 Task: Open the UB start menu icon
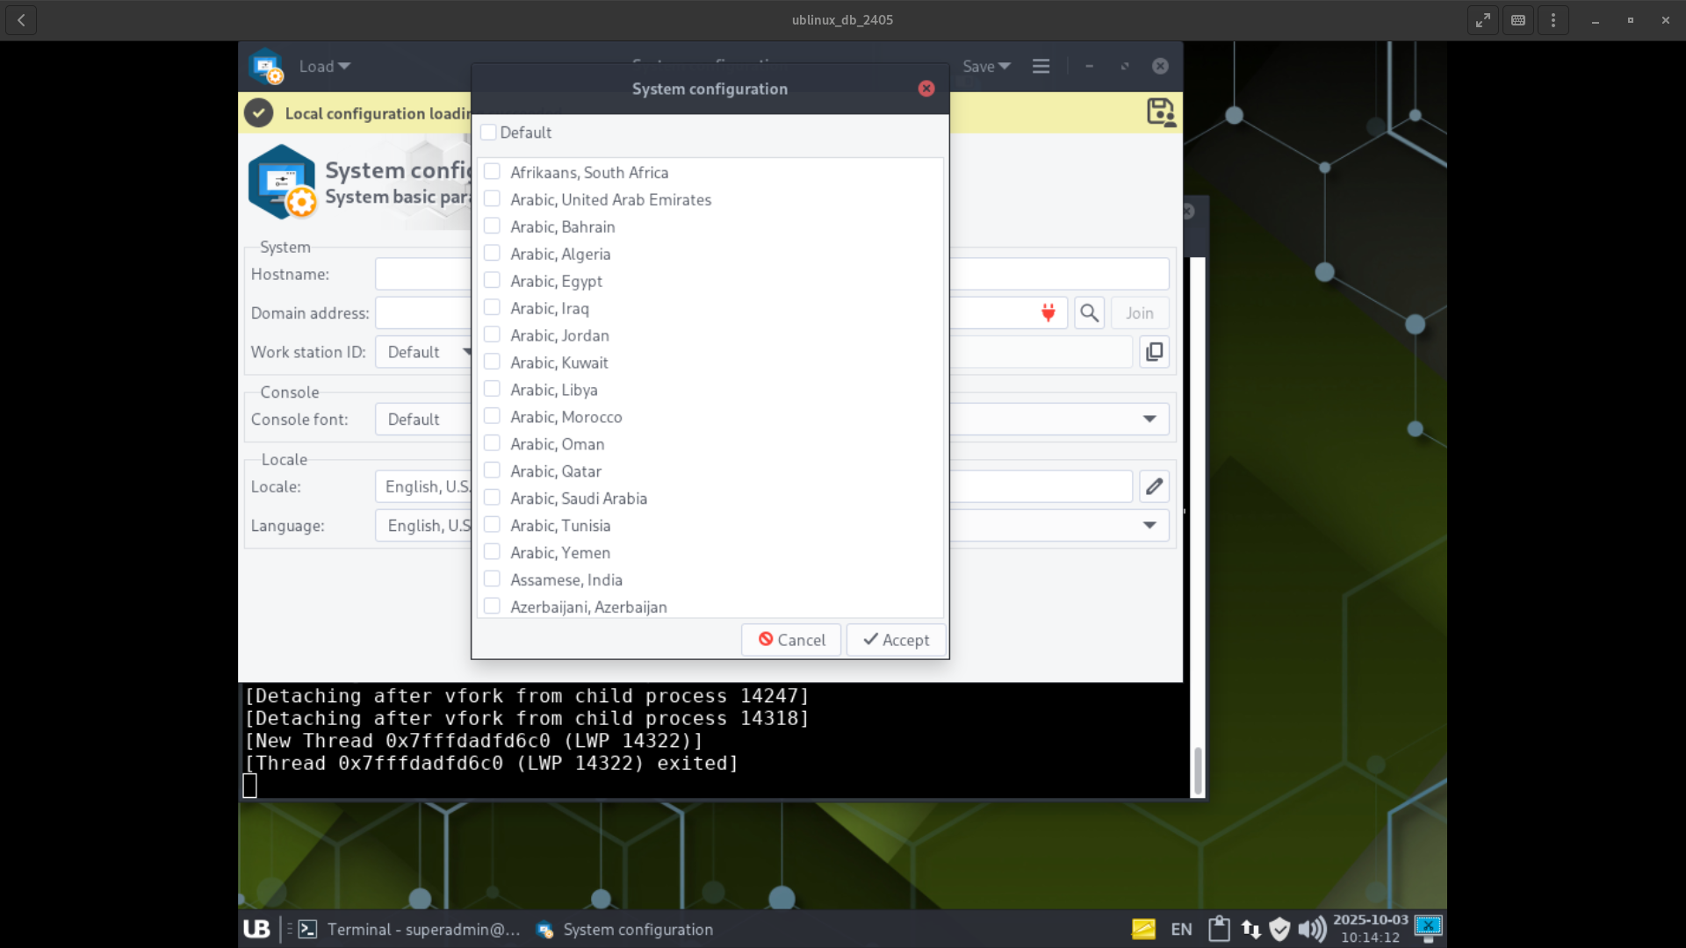point(256,929)
